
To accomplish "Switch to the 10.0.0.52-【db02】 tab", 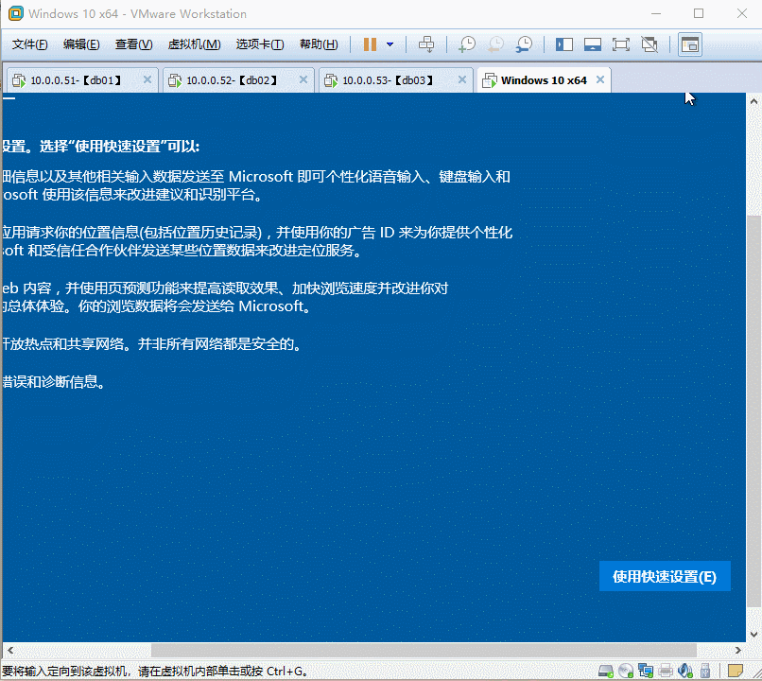I will tap(232, 80).
